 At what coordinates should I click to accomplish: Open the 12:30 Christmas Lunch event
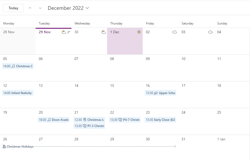click(x=89, y=120)
